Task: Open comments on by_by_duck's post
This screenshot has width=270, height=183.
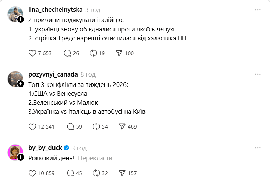Action: click(70, 173)
